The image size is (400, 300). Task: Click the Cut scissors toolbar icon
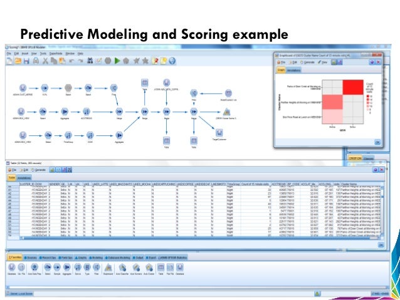pos(45,61)
